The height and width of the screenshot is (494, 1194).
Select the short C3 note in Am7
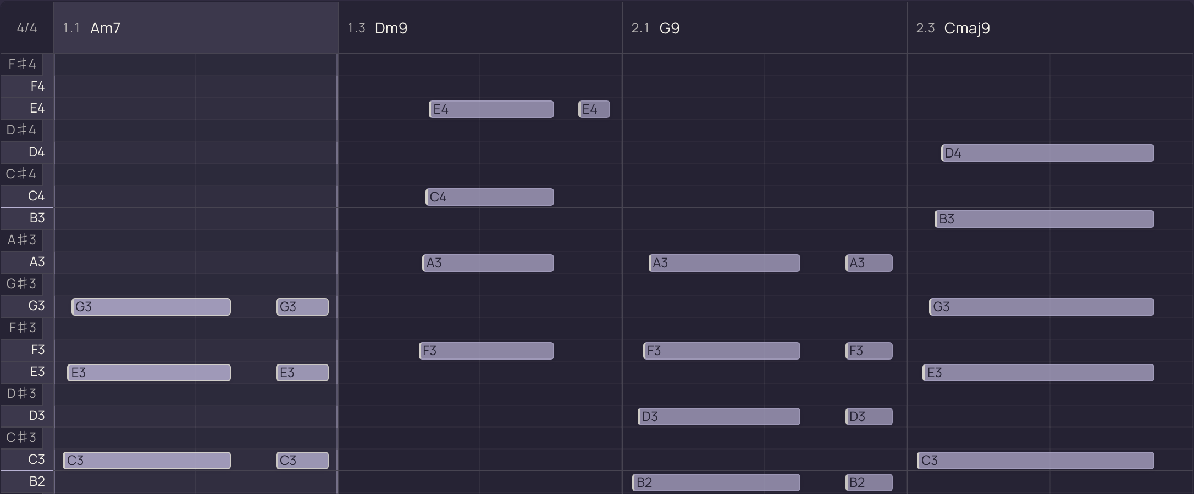tap(302, 461)
